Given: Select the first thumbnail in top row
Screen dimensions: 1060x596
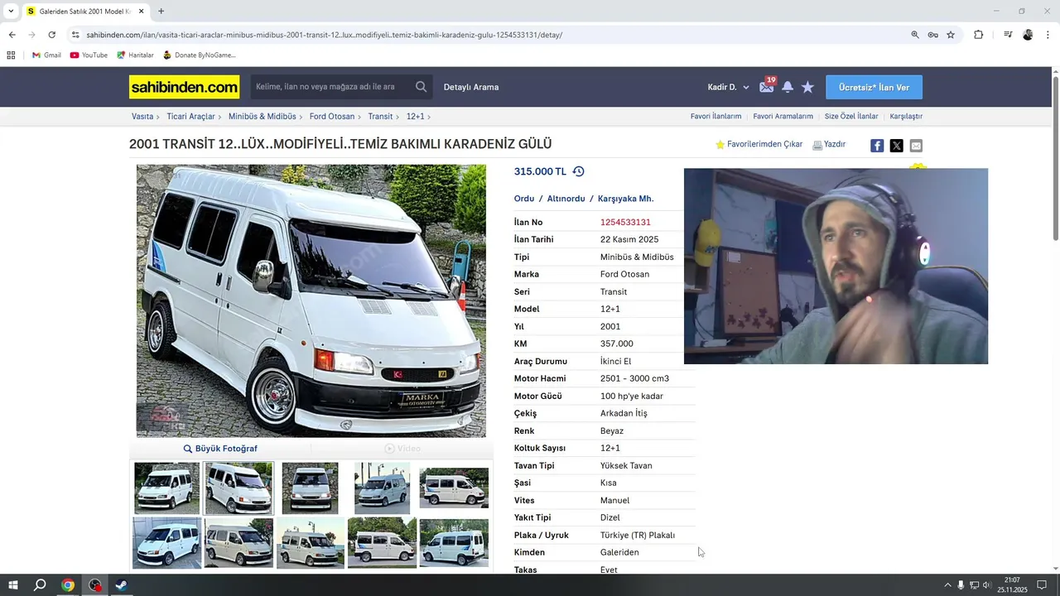Looking at the screenshot, I should pyautogui.click(x=166, y=488).
